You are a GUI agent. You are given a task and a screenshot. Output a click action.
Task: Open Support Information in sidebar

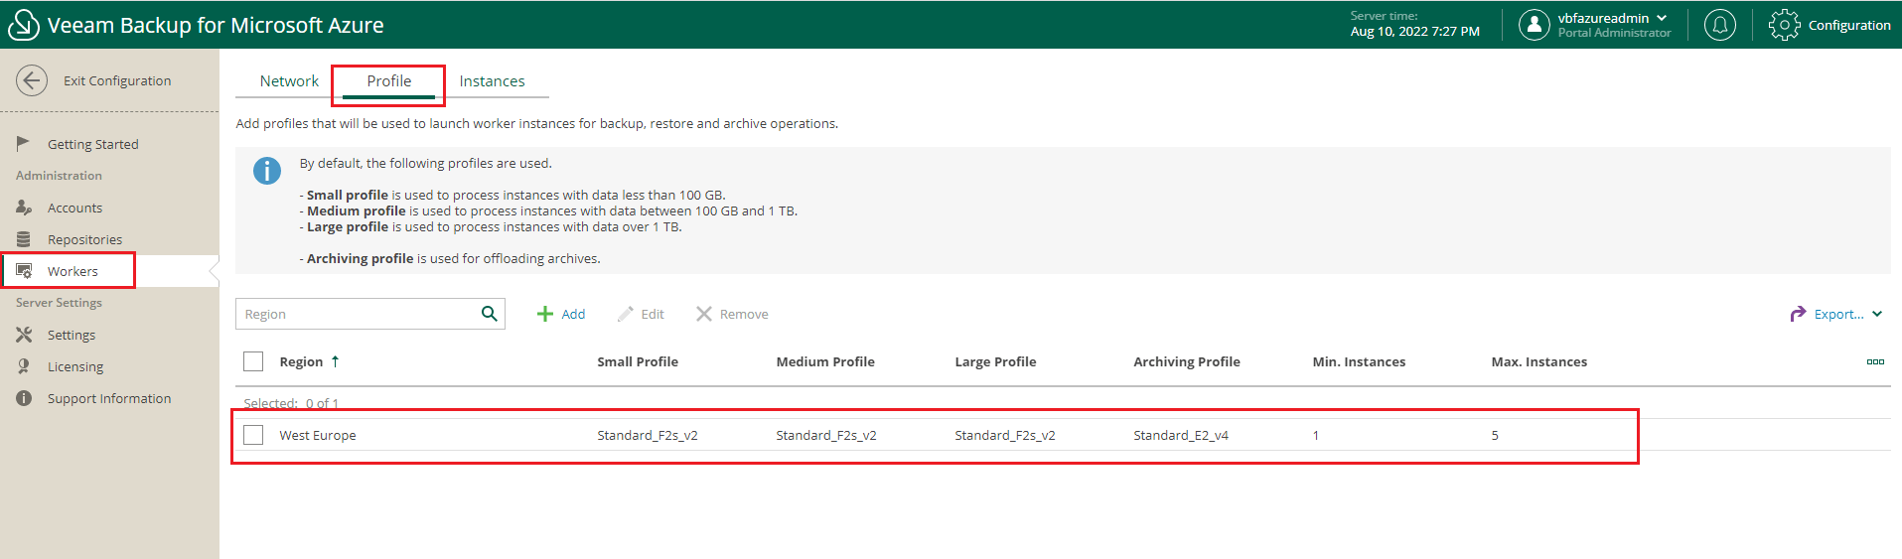(x=109, y=398)
